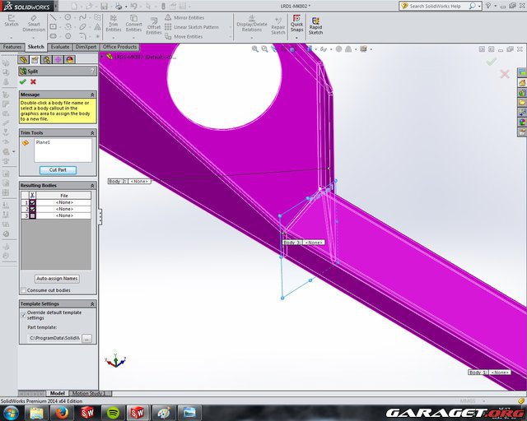Toggle the checkbox for body 1
Viewport: 527px width, 421px height.
click(33, 202)
